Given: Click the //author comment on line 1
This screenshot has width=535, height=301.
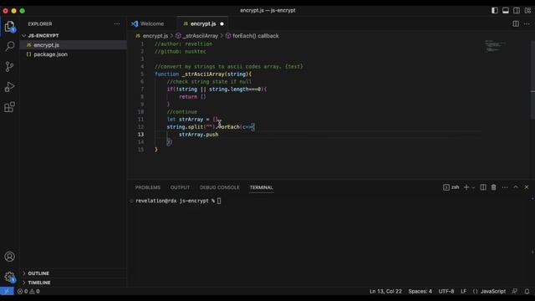Looking at the screenshot, I should 183,44.
